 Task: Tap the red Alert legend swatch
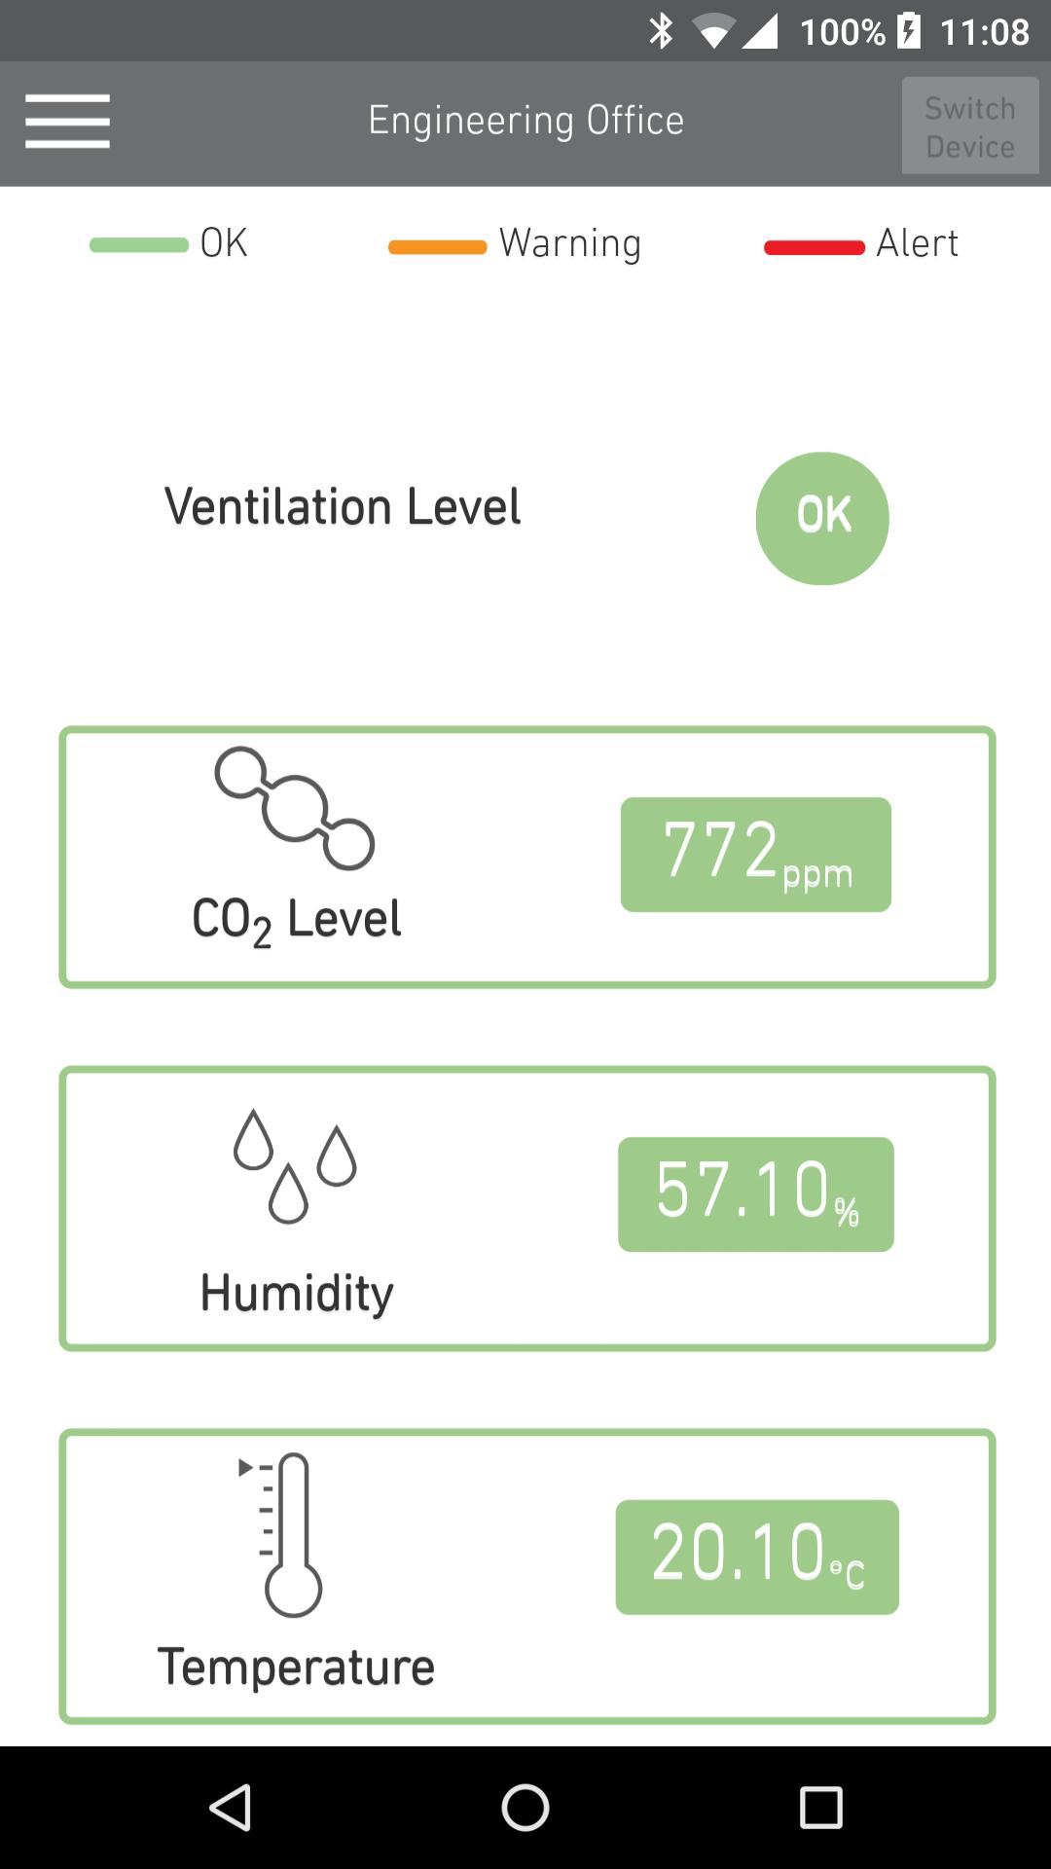(815, 247)
